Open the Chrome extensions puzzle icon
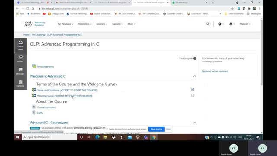This screenshot has width=277, height=156. [249, 9]
